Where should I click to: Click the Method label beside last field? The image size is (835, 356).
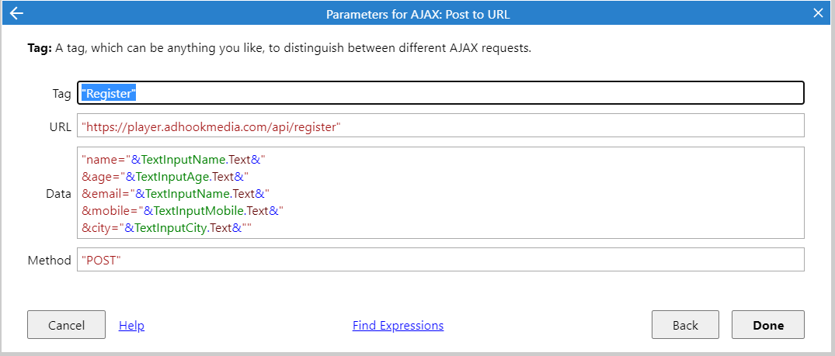click(x=50, y=261)
